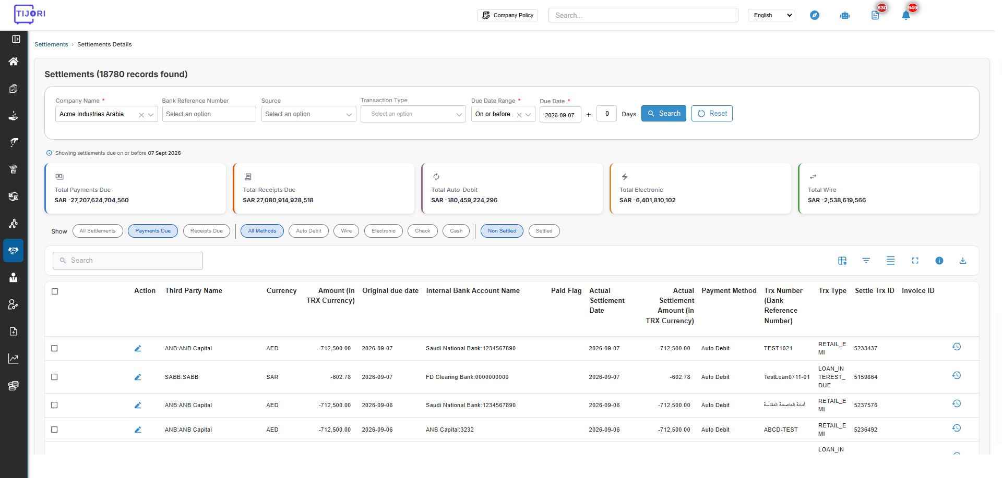This screenshot has height=478, width=1002.
Task: Clear the On or before selection
Action: pos(519,115)
